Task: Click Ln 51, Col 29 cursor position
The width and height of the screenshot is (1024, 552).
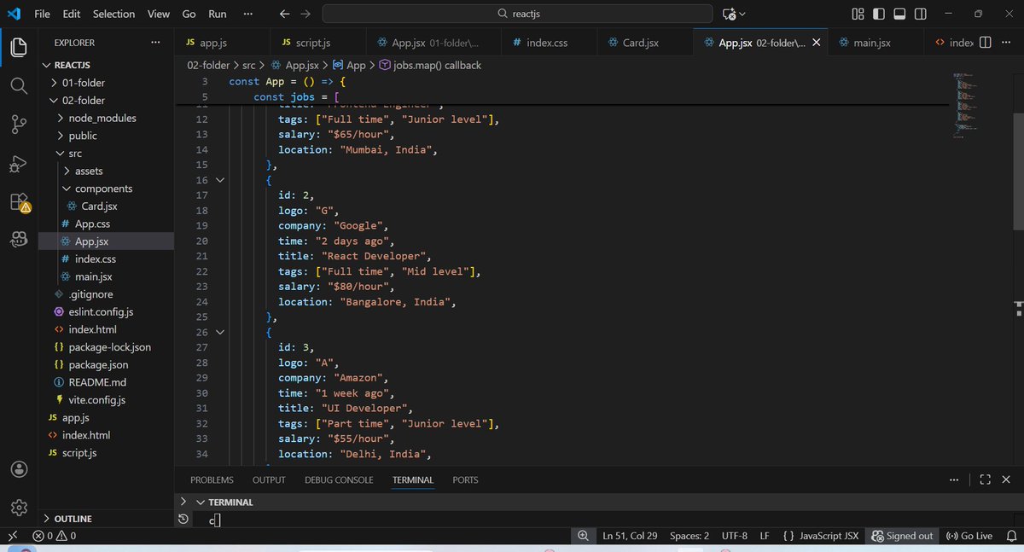Action: [x=631, y=536]
